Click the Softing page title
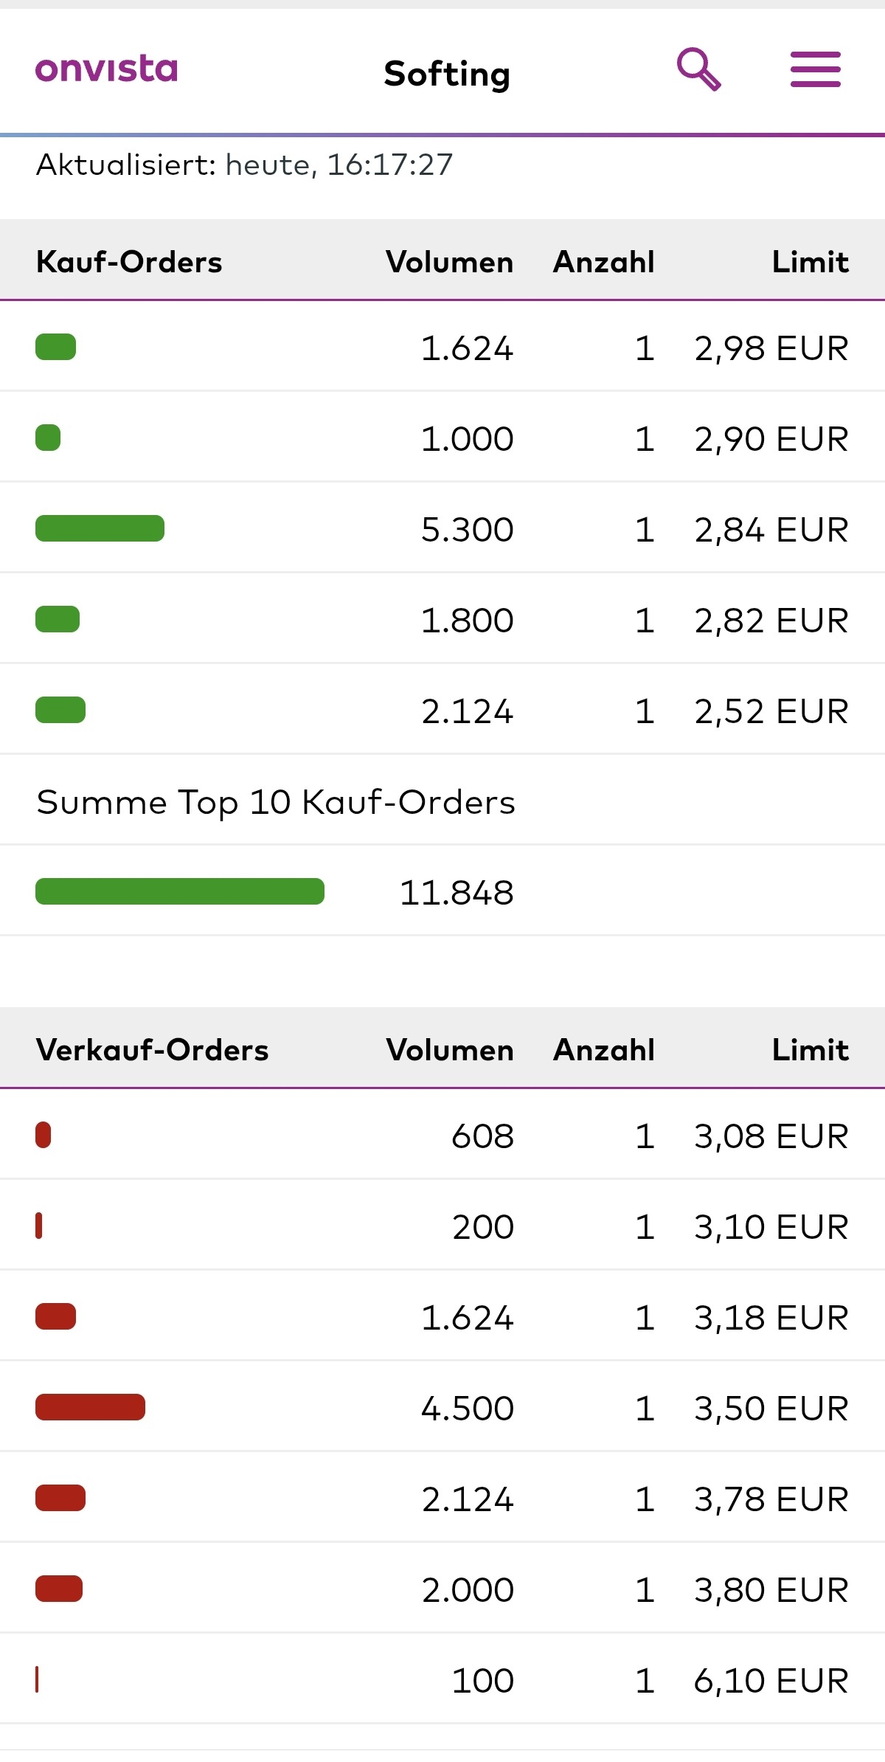Image resolution: width=885 pixels, height=1762 pixels. pyautogui.click(x=447, y=74)
